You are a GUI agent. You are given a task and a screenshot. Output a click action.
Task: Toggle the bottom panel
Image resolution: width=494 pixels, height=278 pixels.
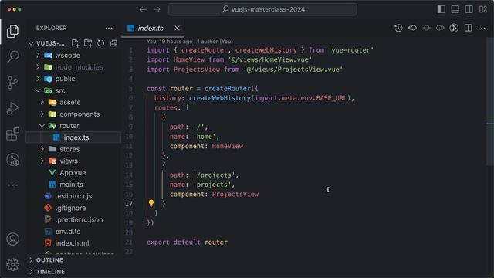pos(455,9)
